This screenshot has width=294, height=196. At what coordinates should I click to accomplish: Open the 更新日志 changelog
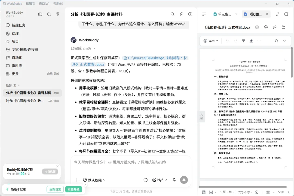click(x=55, y=189)
